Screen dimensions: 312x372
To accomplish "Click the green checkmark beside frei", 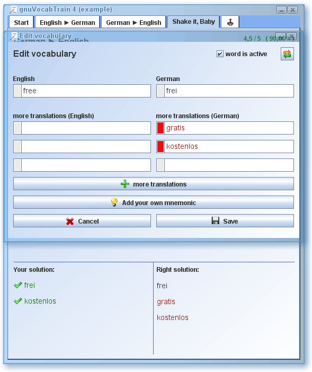I will click(18, 285).
